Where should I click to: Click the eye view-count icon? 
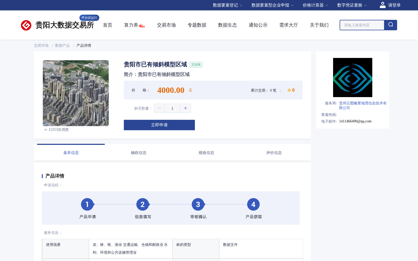tap(46, 130)
